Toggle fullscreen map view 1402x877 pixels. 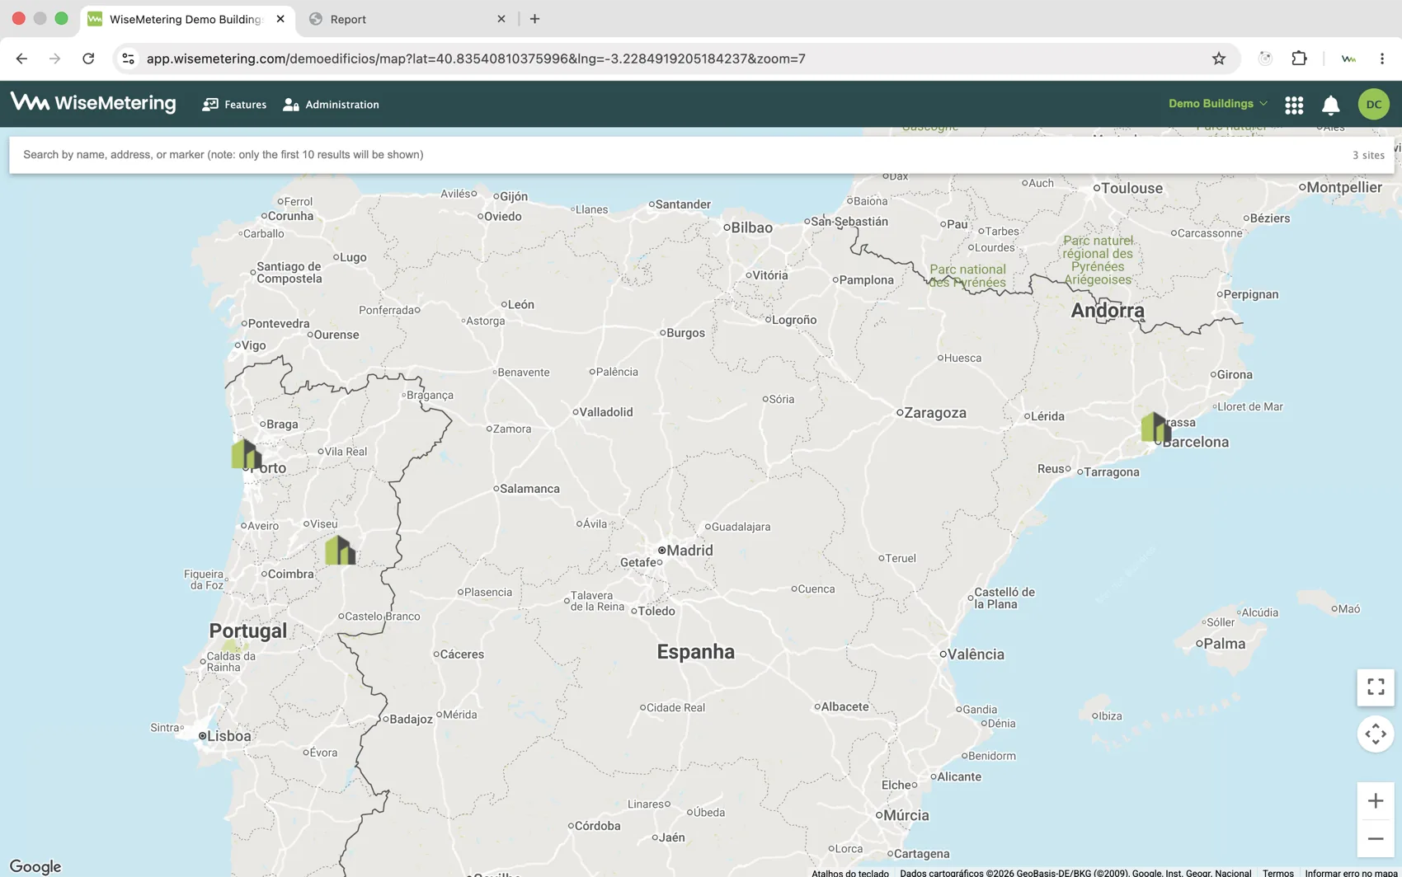(x=1376, y=687)
